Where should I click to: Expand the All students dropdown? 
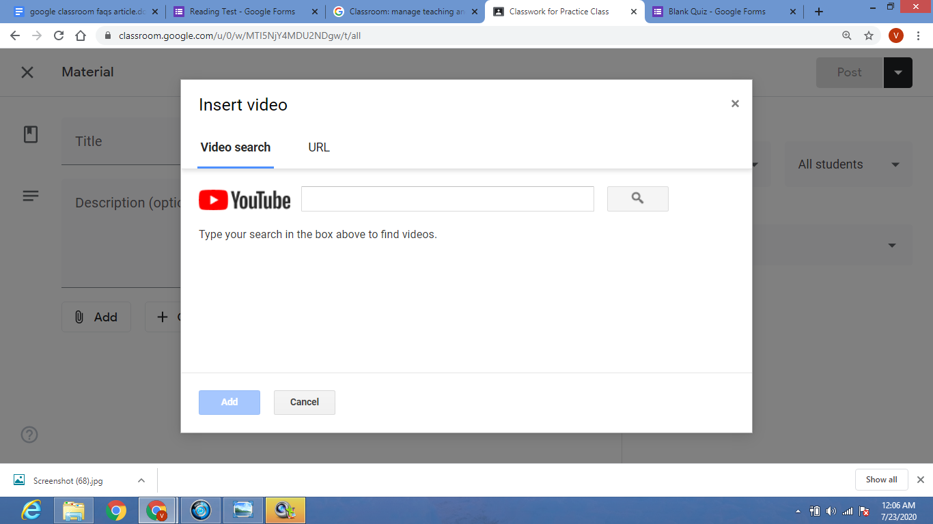[848, 164]
